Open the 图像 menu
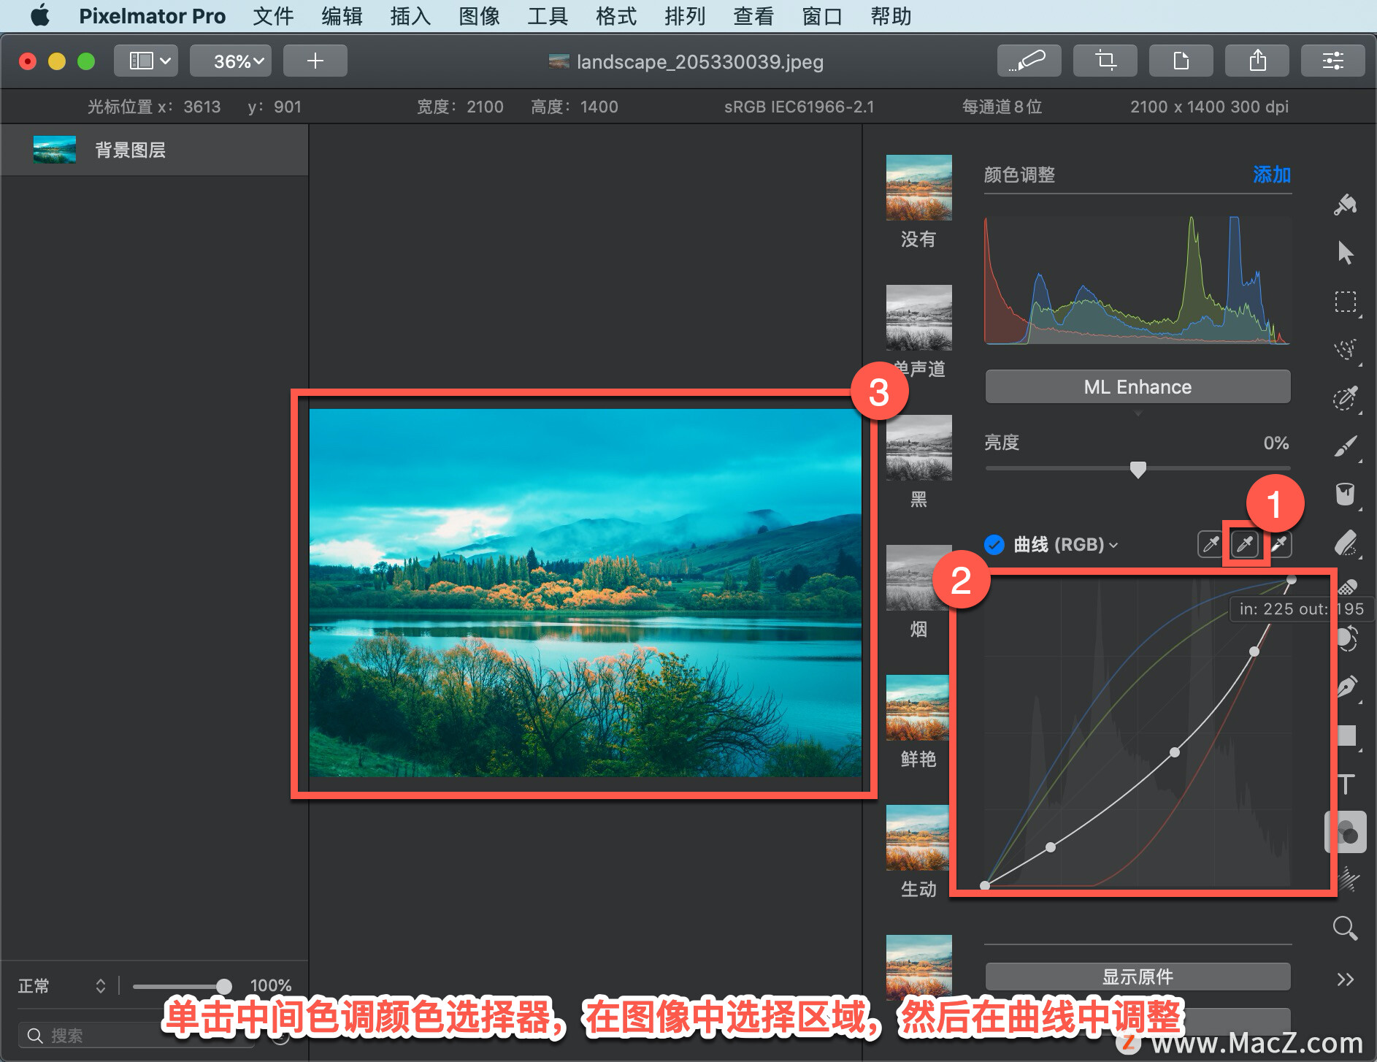 tap(479, 16)
